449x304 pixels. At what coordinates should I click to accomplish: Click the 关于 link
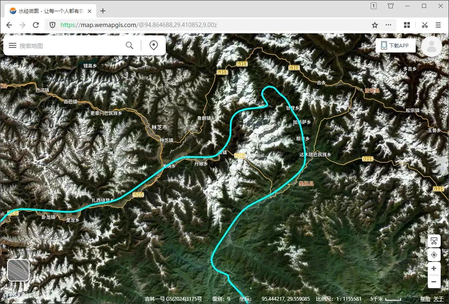(x=439, y=299)
